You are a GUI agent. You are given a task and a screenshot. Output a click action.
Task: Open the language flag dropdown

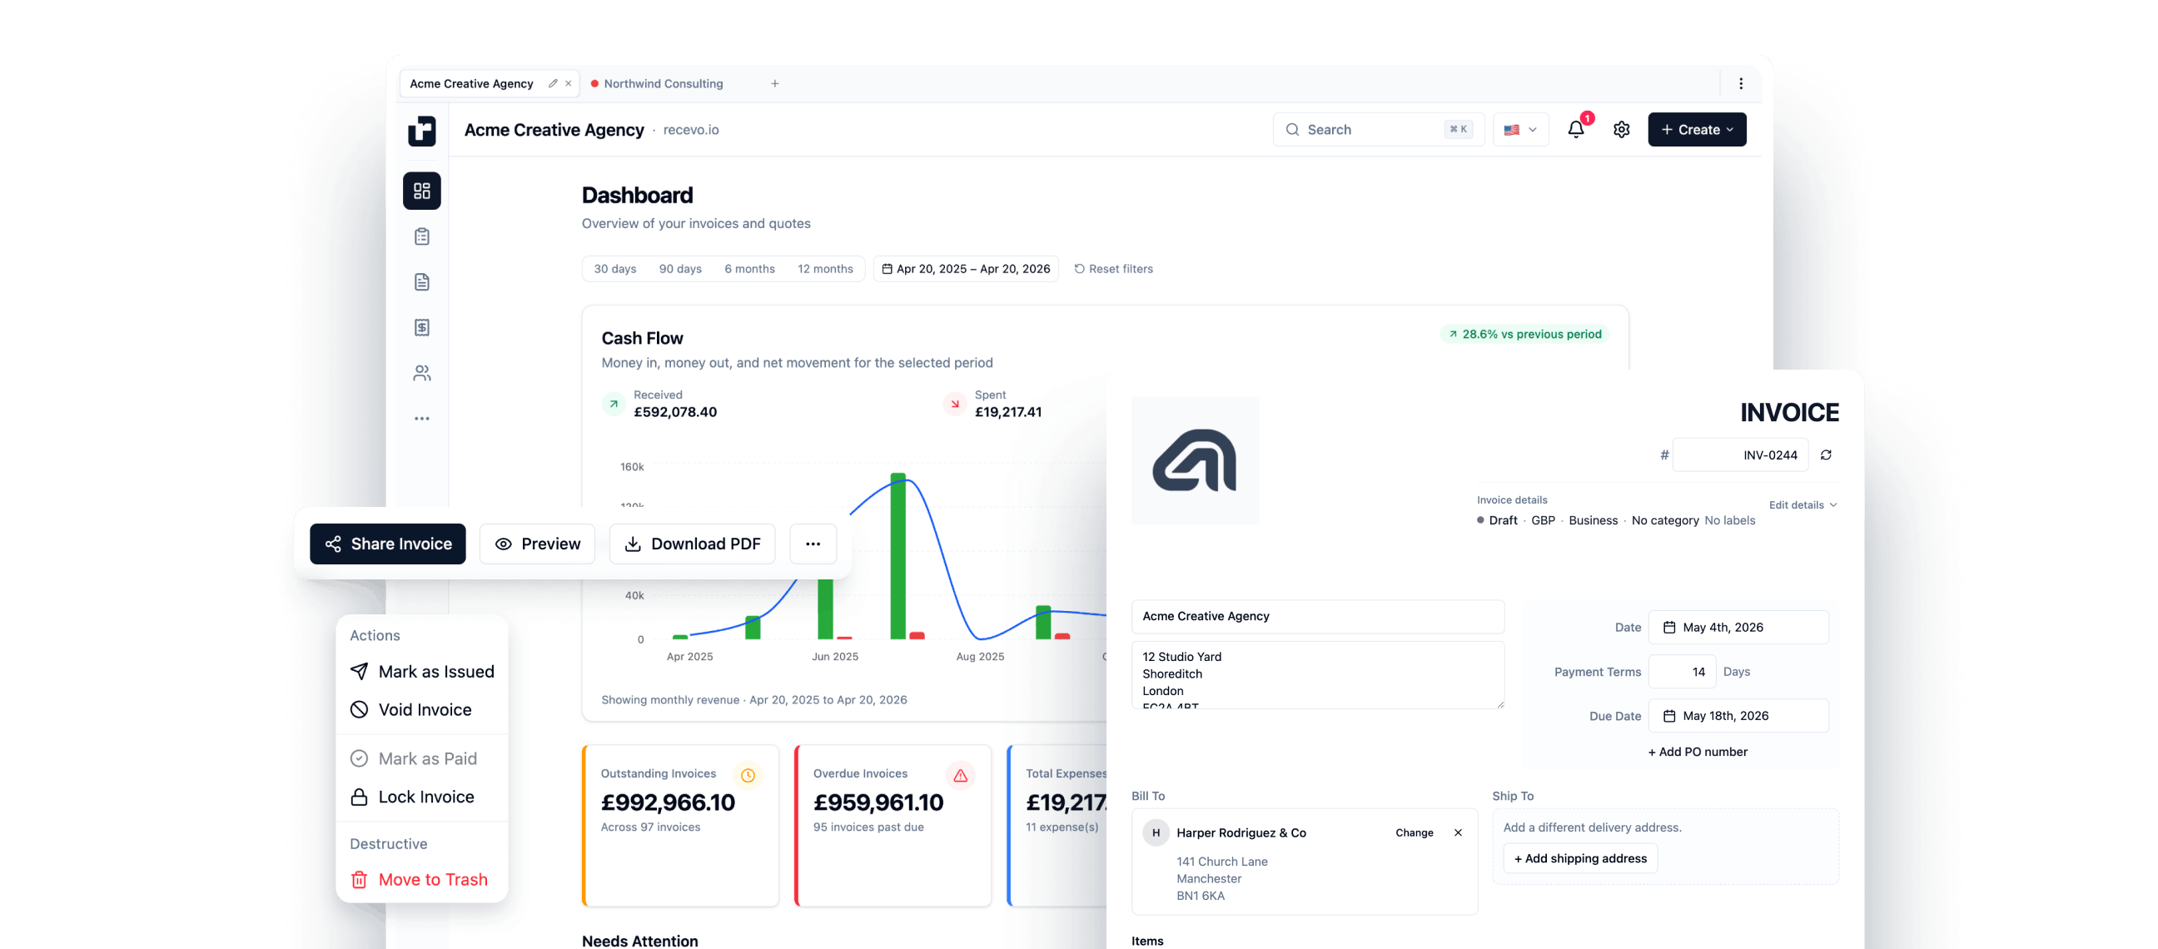[x=1519, y=129]
